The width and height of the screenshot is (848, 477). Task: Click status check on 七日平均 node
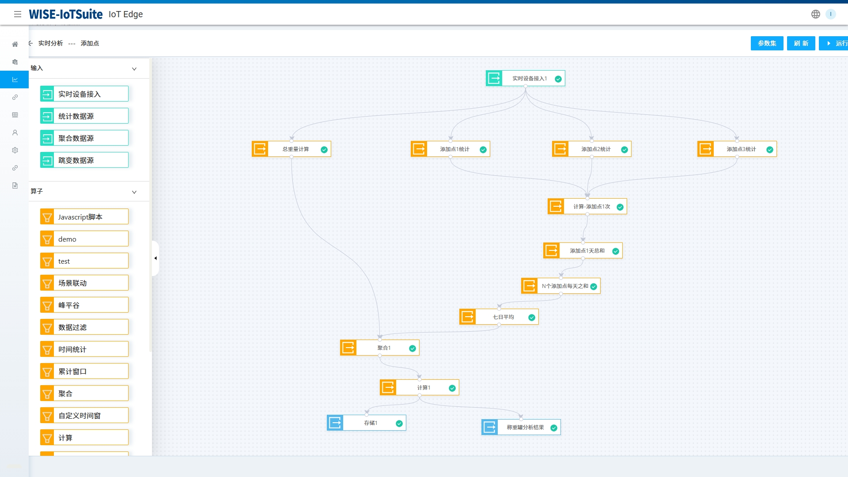(532, 318)
